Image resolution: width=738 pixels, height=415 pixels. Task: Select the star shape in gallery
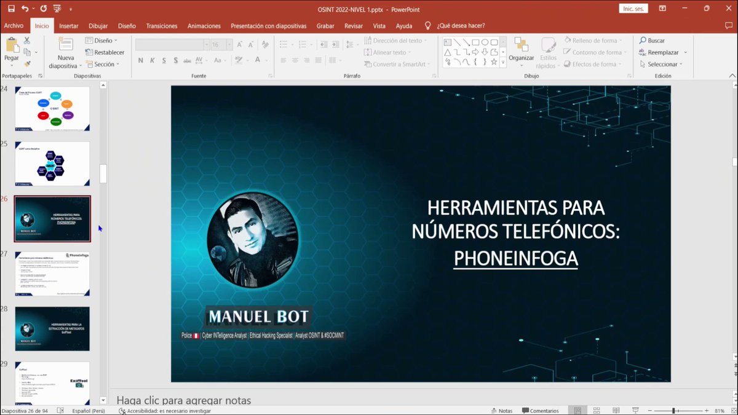pyautogui.click(x=494, y=62)
